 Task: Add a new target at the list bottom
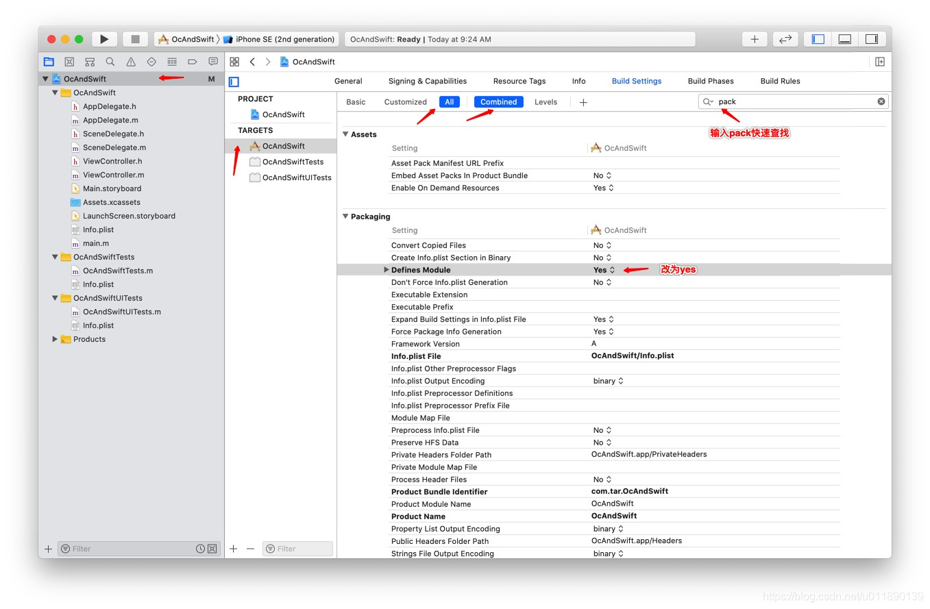tap(234, 549)
